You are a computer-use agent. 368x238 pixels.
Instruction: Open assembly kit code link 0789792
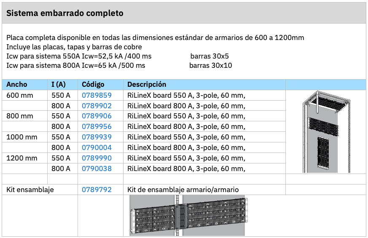tap(97, 190)
